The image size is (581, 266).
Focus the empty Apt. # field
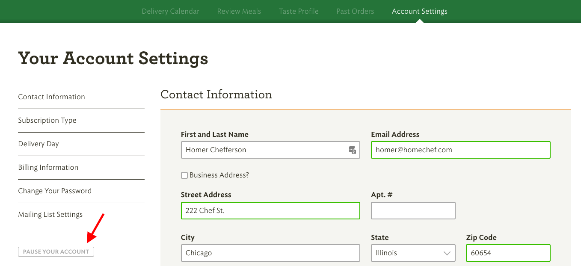pyautogui.click(x=413, y=210)
